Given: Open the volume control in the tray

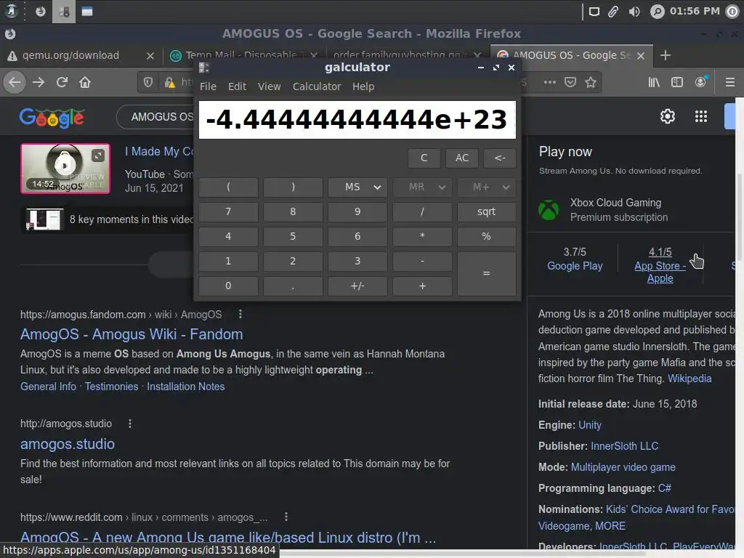Looking at the screenshot, I should click(x=634, y=12).
